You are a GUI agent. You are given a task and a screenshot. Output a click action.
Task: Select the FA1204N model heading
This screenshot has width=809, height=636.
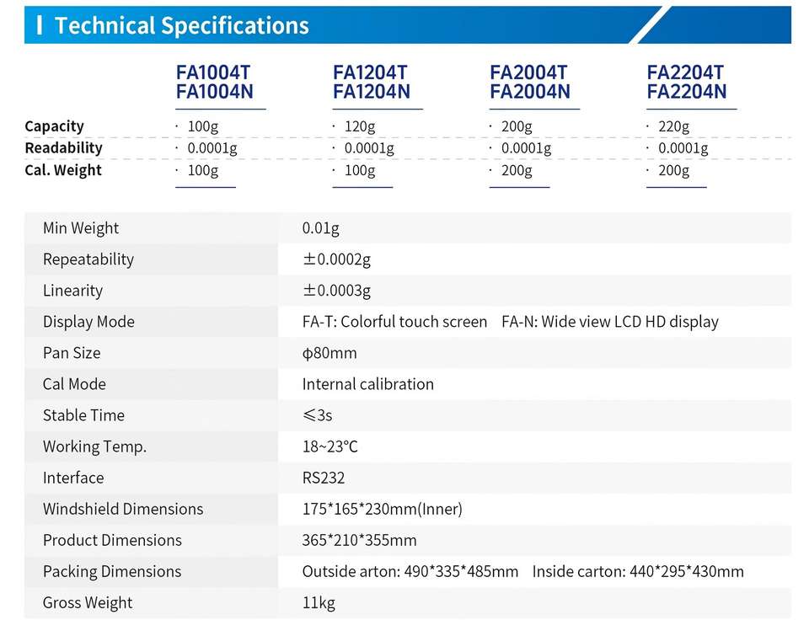point(372,91)
